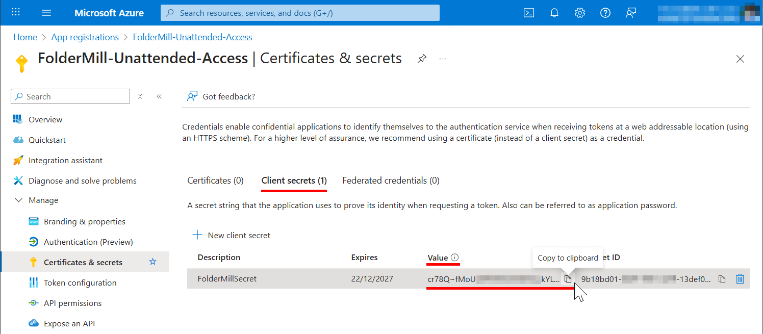Screen dimensions: 763x334
Task: Open the ellipsis more options menu
Action: [x=443, y=59]
